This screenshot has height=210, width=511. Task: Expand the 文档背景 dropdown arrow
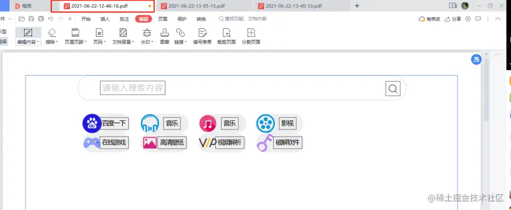[x=133, y=42]
